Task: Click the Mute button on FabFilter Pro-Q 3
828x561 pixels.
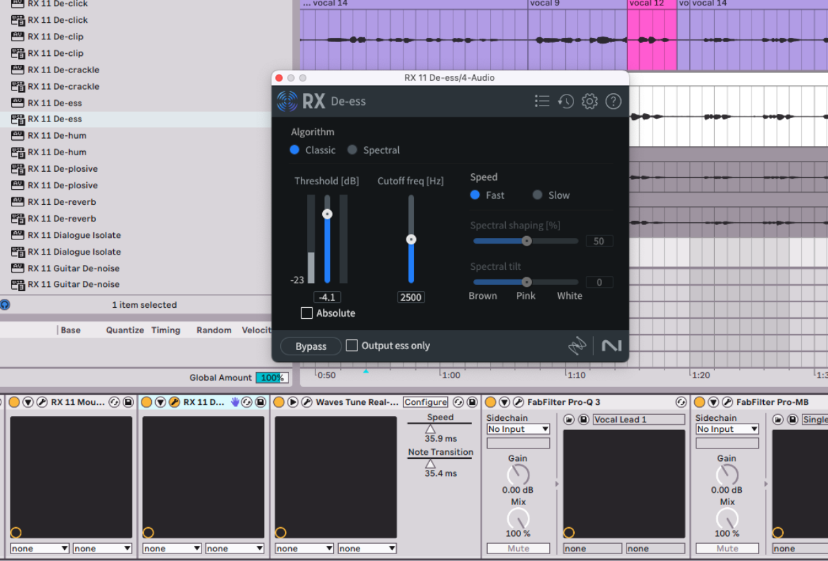Action: click(x=518, y=549)
